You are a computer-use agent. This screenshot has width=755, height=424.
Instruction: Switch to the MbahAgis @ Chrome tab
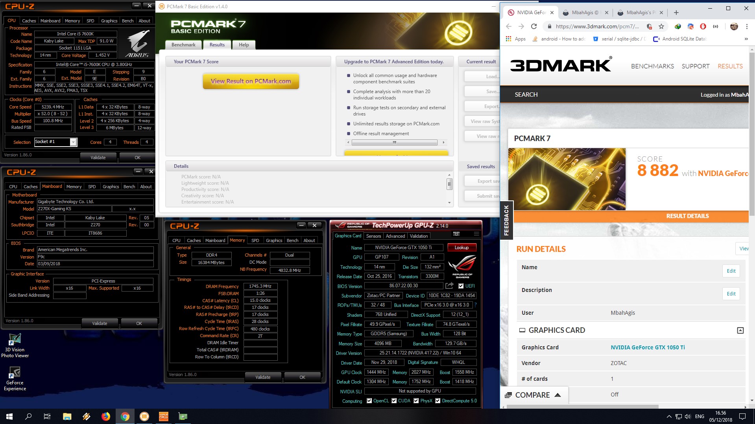pyautogui.click(x=585, y=13)
